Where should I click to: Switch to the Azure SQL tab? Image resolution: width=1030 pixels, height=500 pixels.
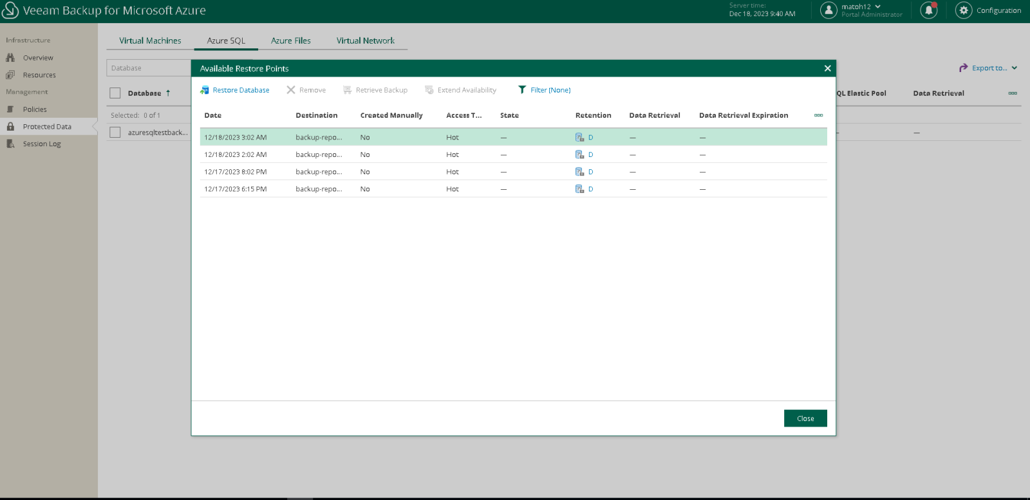tap(226, 41)
